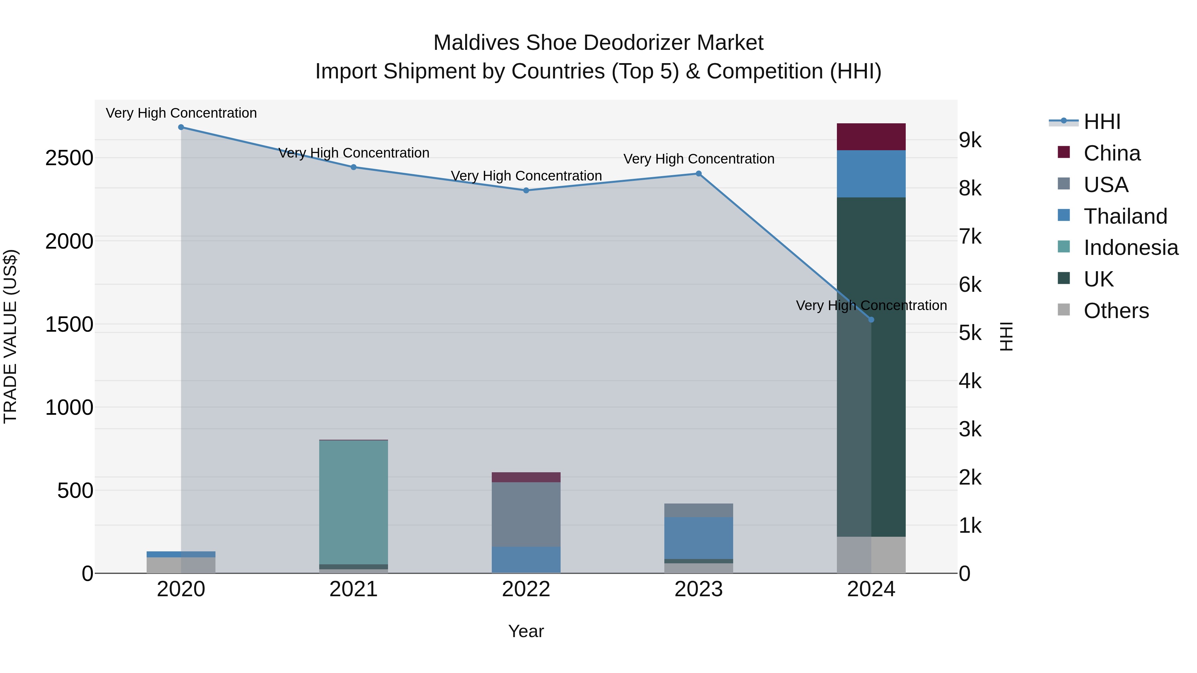The height and width of the screenshot is (673, 1197).
Task: Click the USA bar segment in 2022
Action: point(526,514)
